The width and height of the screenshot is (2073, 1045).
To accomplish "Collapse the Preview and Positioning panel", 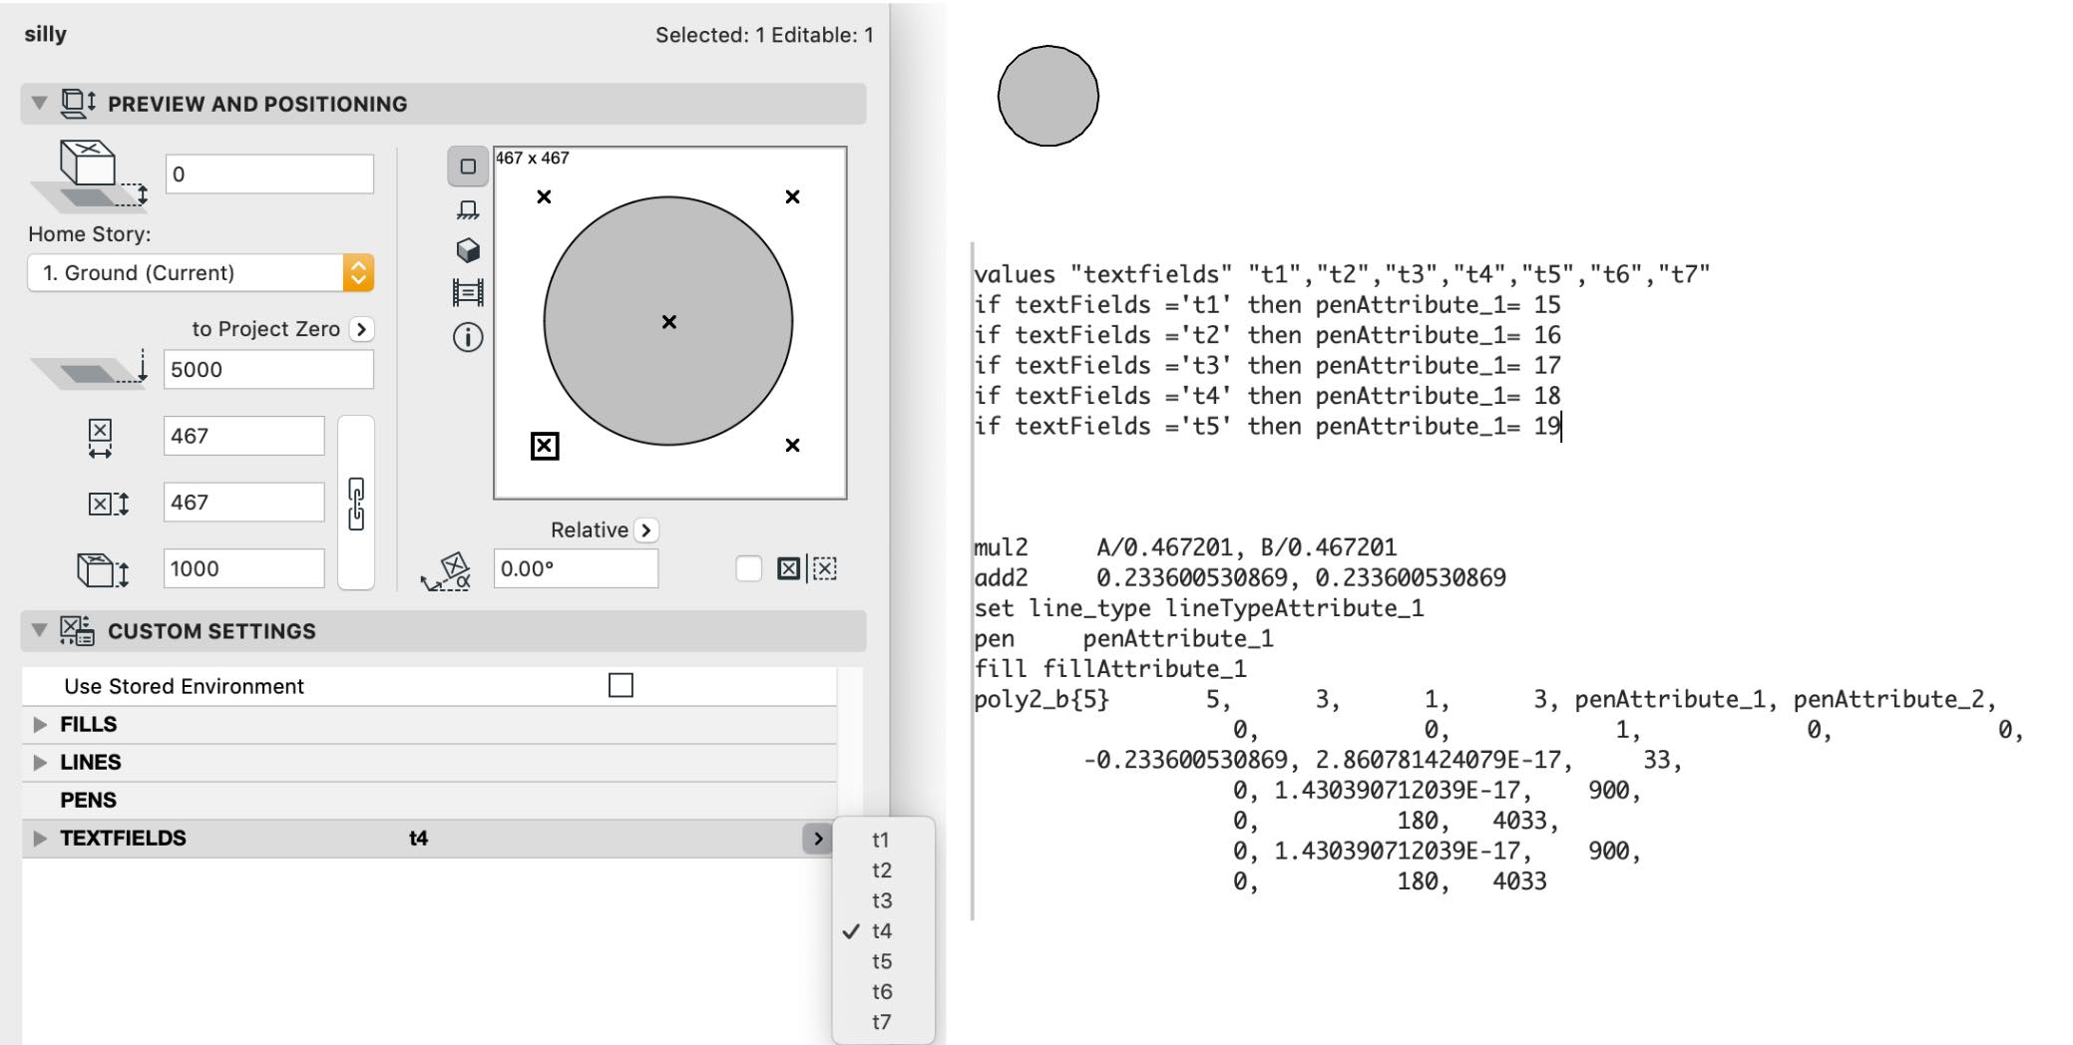I will (x=39, y=103).
